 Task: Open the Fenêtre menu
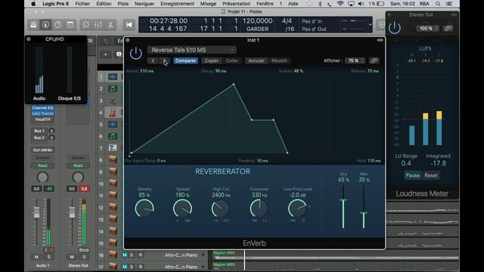265,4
